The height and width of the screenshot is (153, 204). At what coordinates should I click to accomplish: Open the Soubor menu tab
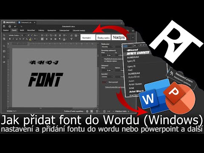(6, 30)
